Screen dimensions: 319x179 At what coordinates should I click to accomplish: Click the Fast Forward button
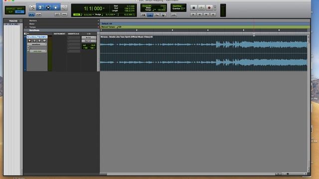tap(206, 14)
